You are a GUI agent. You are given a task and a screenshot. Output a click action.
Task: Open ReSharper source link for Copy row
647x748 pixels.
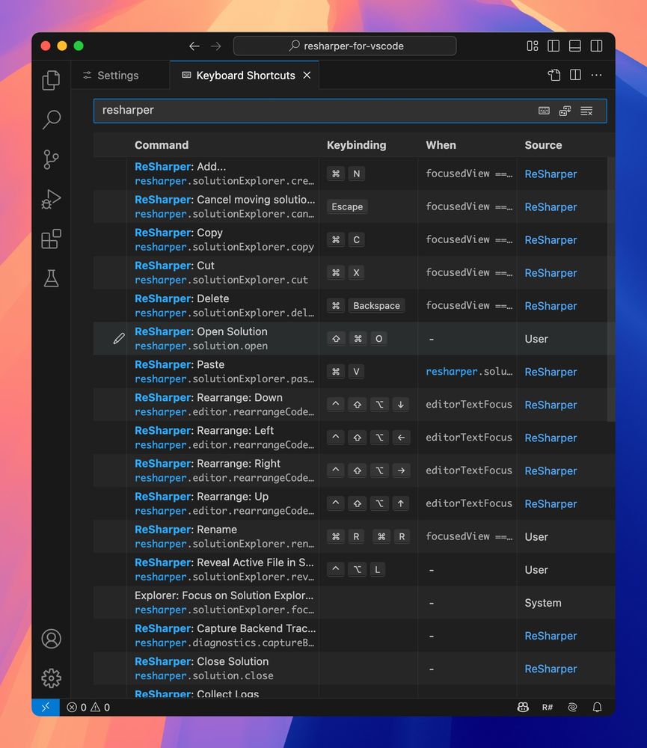click(x=551, y=240)
